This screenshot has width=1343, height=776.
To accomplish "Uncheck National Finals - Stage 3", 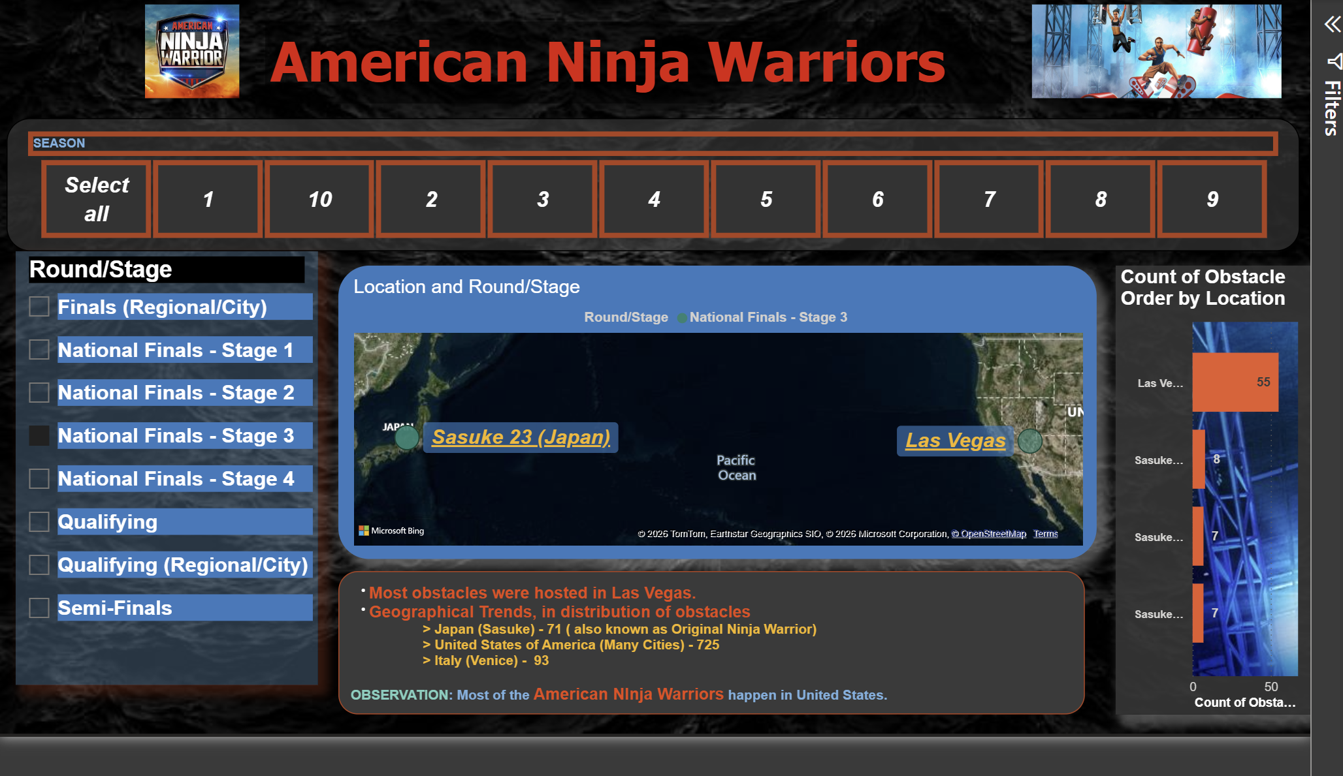I will click(39, 435).
